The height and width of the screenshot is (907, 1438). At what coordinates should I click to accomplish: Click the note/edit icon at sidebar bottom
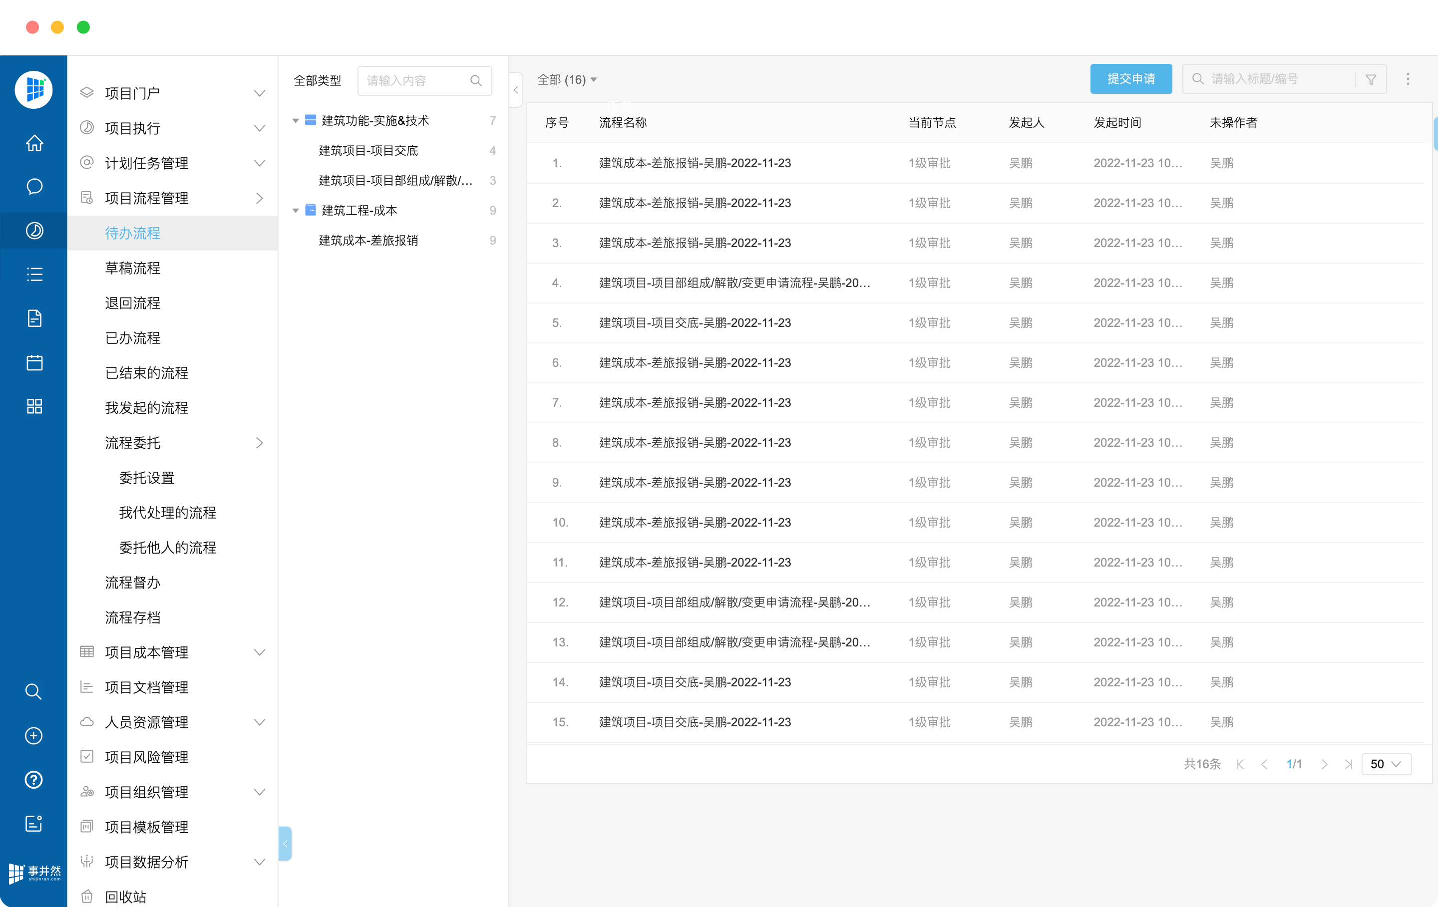[33, 824]
